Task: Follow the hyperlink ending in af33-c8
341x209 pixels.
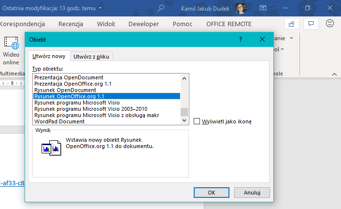Action: (12, 183)
